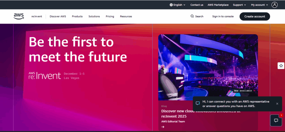Expand the My account dropdown

(259, 5)
